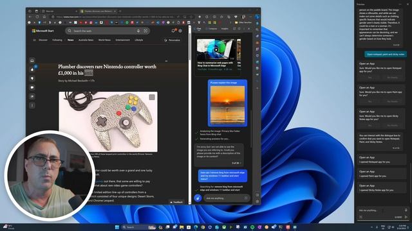
Task: Open the World News category
Action: 104,40
